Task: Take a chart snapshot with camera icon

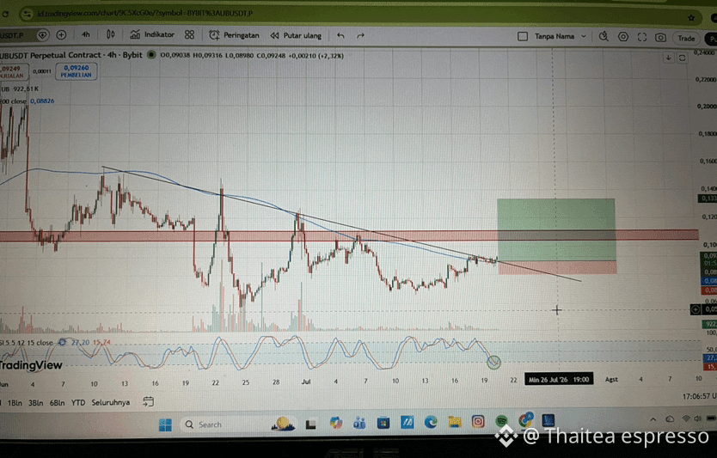Action: [660, 38]
